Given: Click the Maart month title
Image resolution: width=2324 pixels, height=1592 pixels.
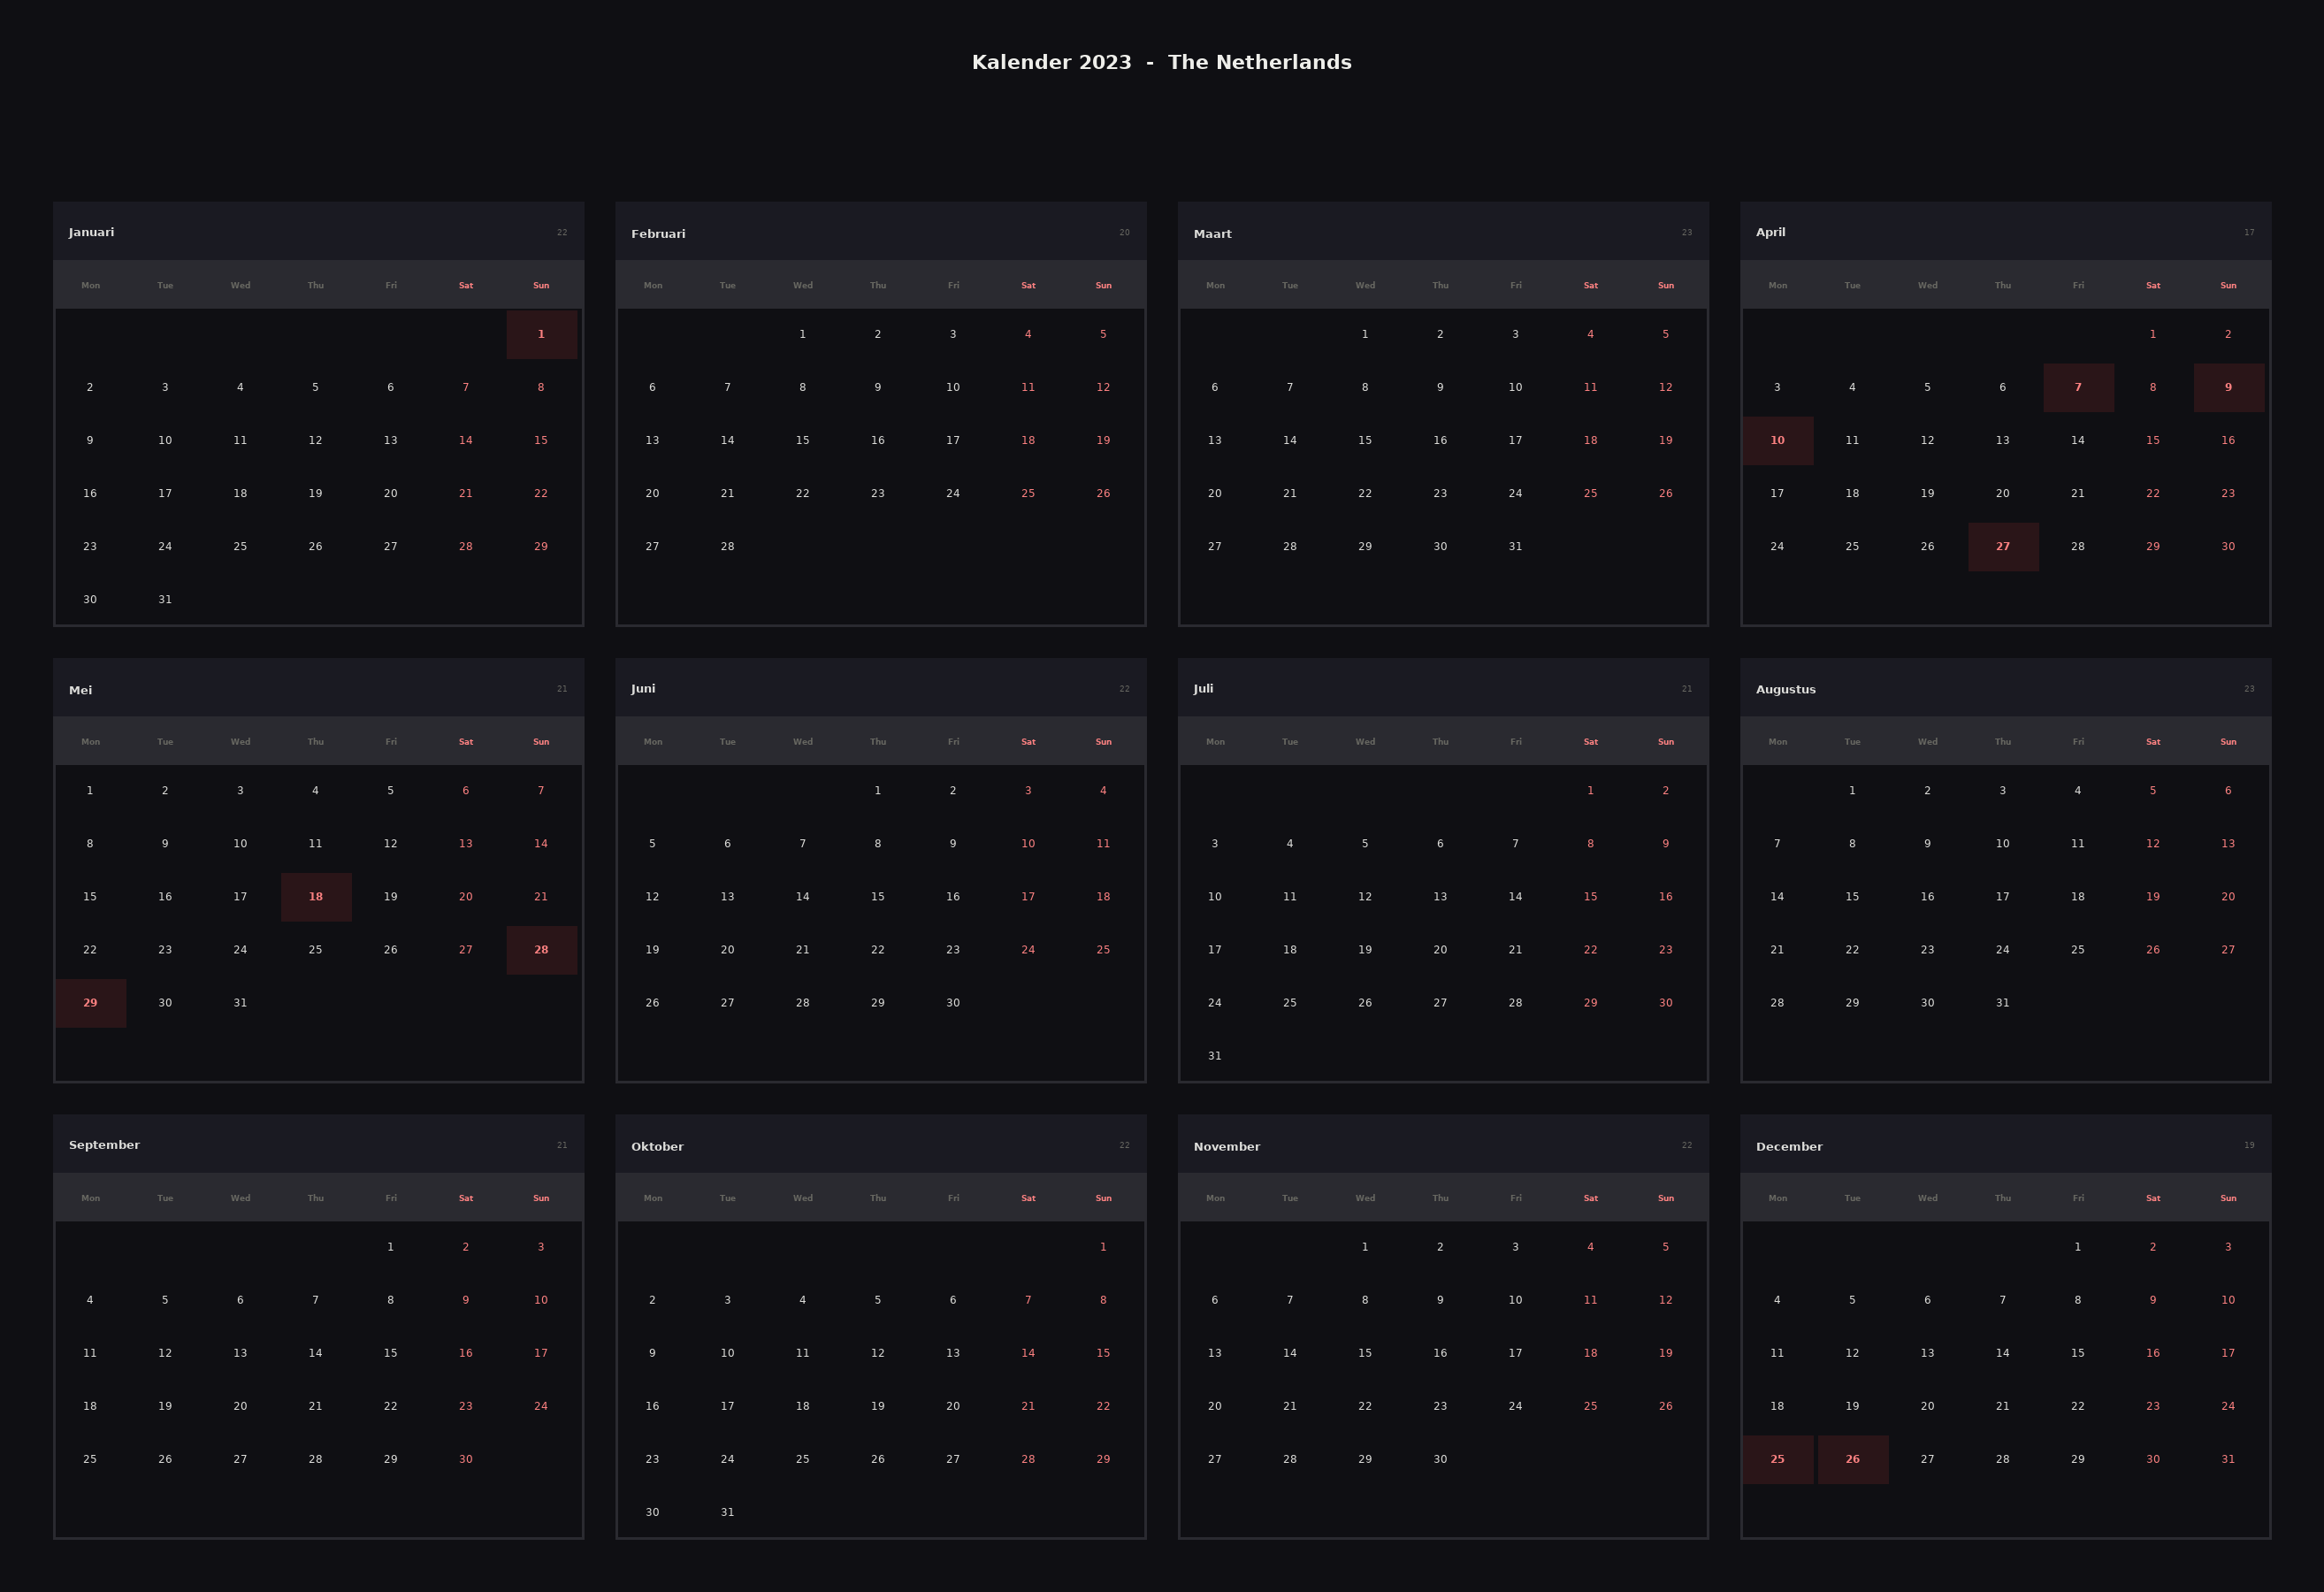Looking at the screenshot, I should pos(1212,234).
